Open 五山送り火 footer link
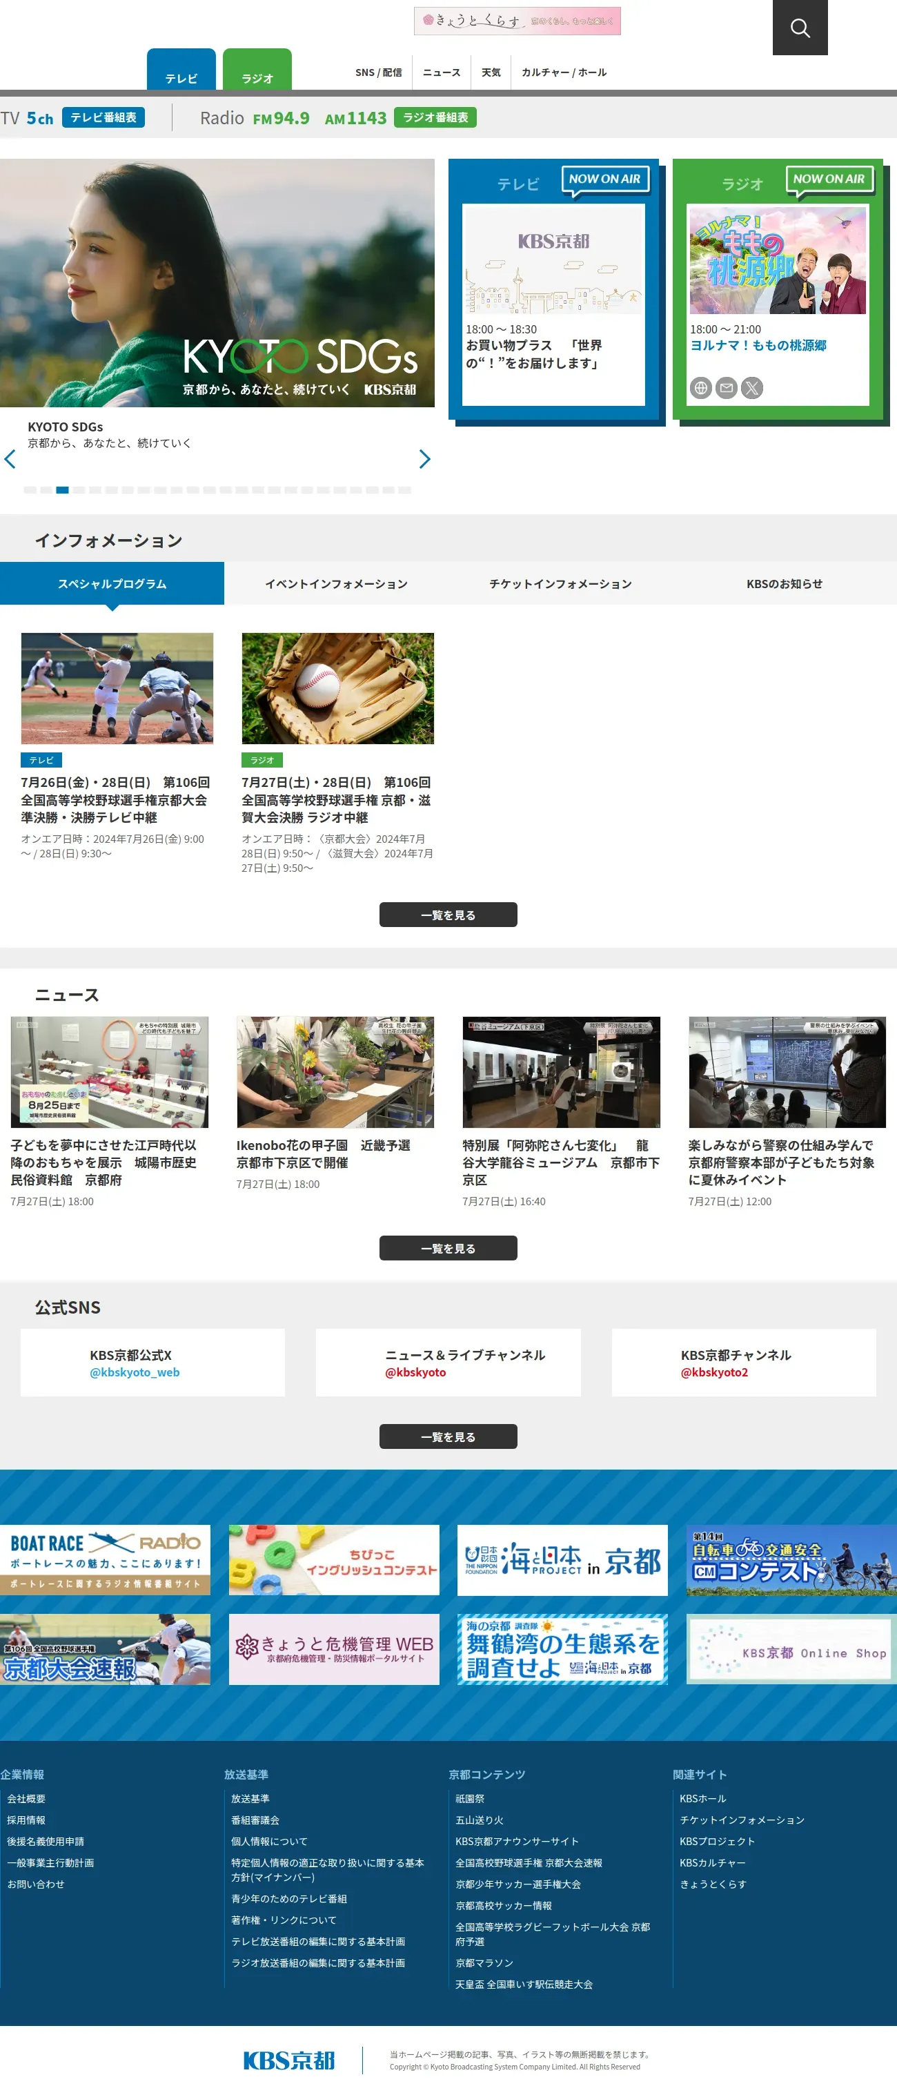The height and width of the screenshot is (2095, 897). (479, 1820)
